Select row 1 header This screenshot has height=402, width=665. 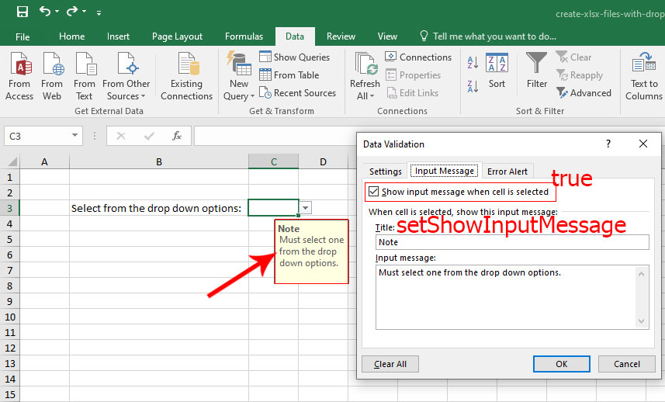10,177
